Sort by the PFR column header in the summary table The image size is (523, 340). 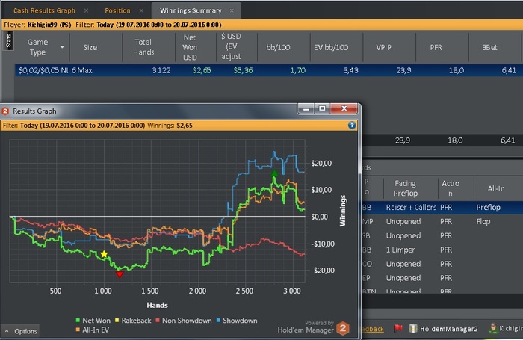tap(436, 47)
